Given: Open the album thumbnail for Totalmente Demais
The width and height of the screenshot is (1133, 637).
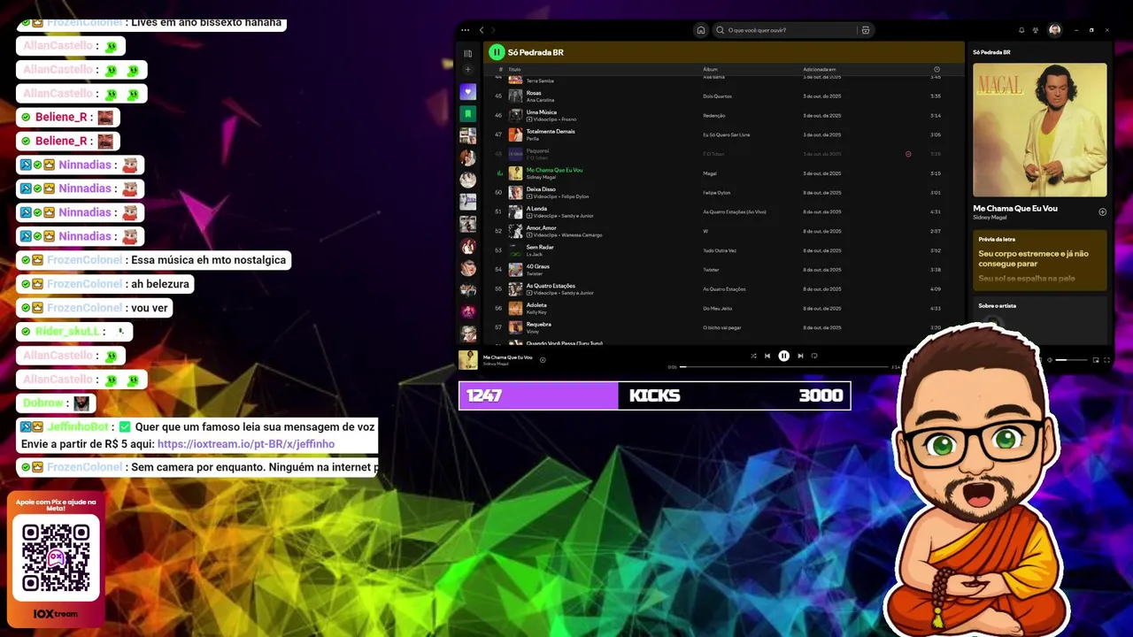Looking at the screenshot, I should [515, 134].
